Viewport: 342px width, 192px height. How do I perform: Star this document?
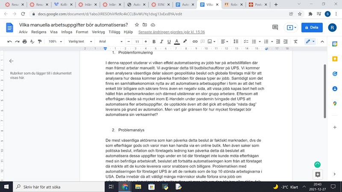[137, 24]
